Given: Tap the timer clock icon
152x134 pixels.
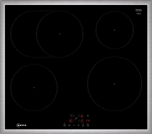Looking at the screenshot, I should (x=88, y=125).
